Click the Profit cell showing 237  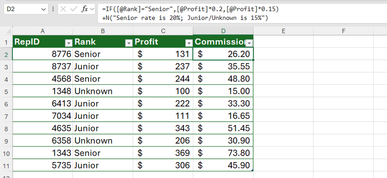(163, 67)
